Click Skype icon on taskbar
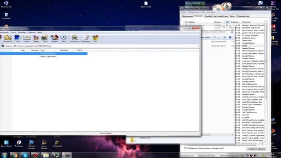281x158 pixels. point(25,155)
